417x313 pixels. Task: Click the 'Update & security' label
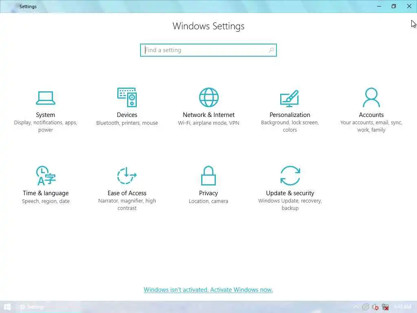point(290,193)
